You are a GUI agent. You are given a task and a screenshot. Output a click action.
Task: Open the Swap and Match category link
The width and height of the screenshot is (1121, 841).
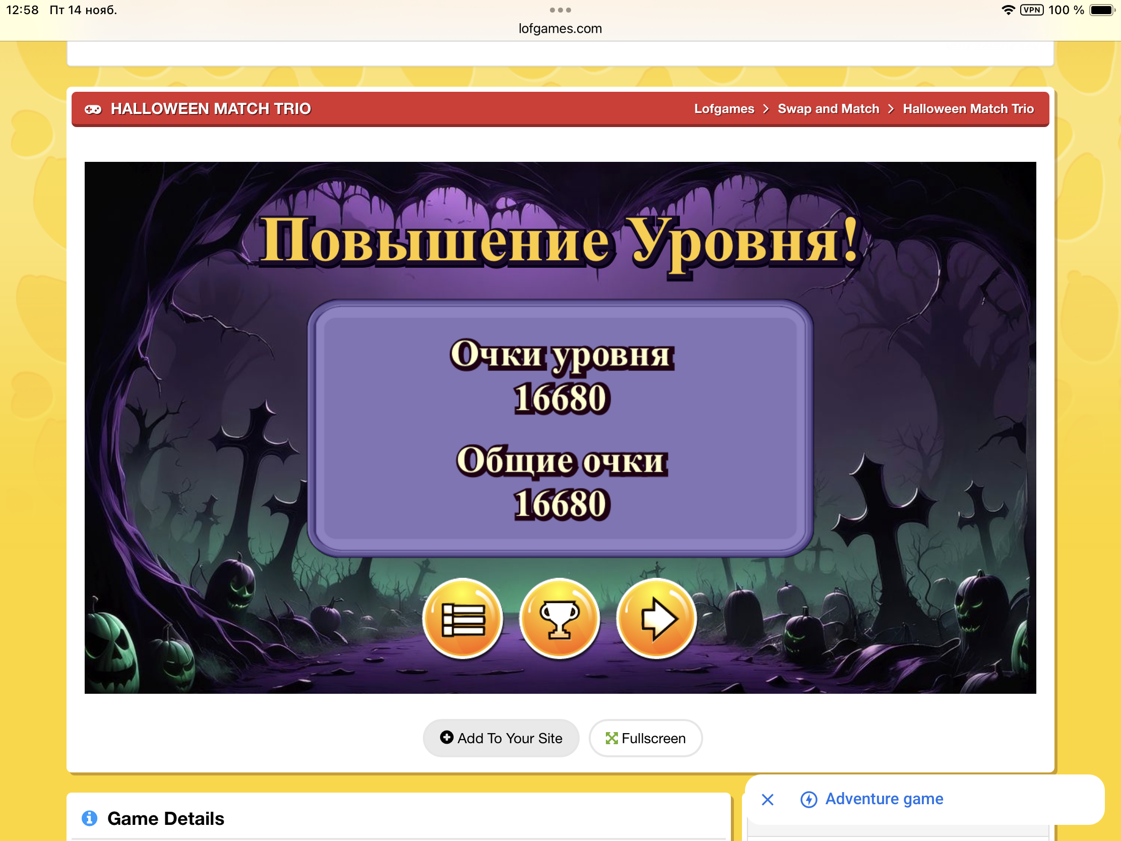point(828,109)
